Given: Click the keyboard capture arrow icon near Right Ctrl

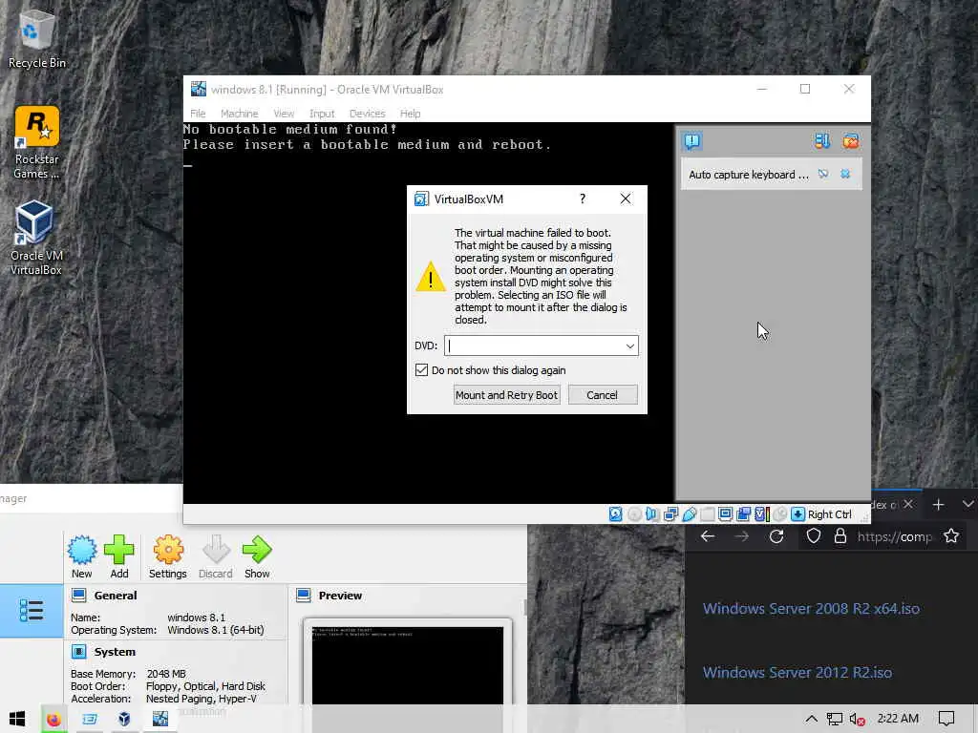Looking at the screenshot, I should [797, 514].
